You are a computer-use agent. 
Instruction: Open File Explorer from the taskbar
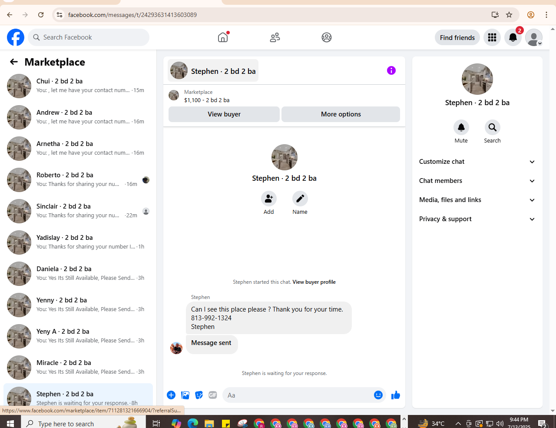click(x=209, y=423)
